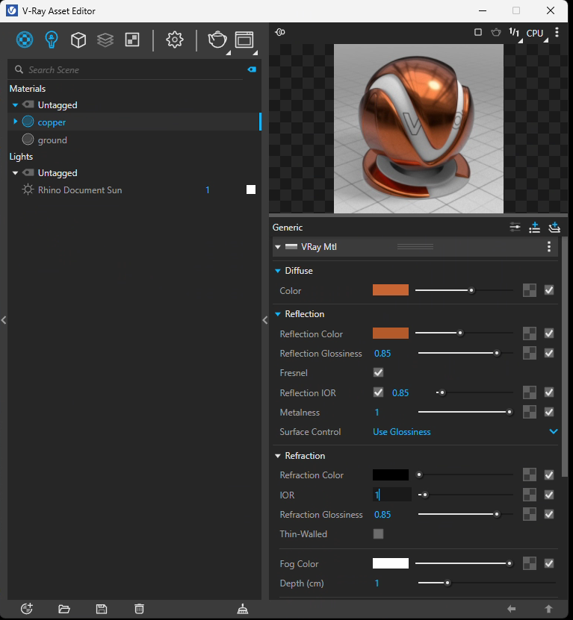This screenshot has height=620, width=573.
Task: Click the small teapot preview render icon
Action: 496,32
